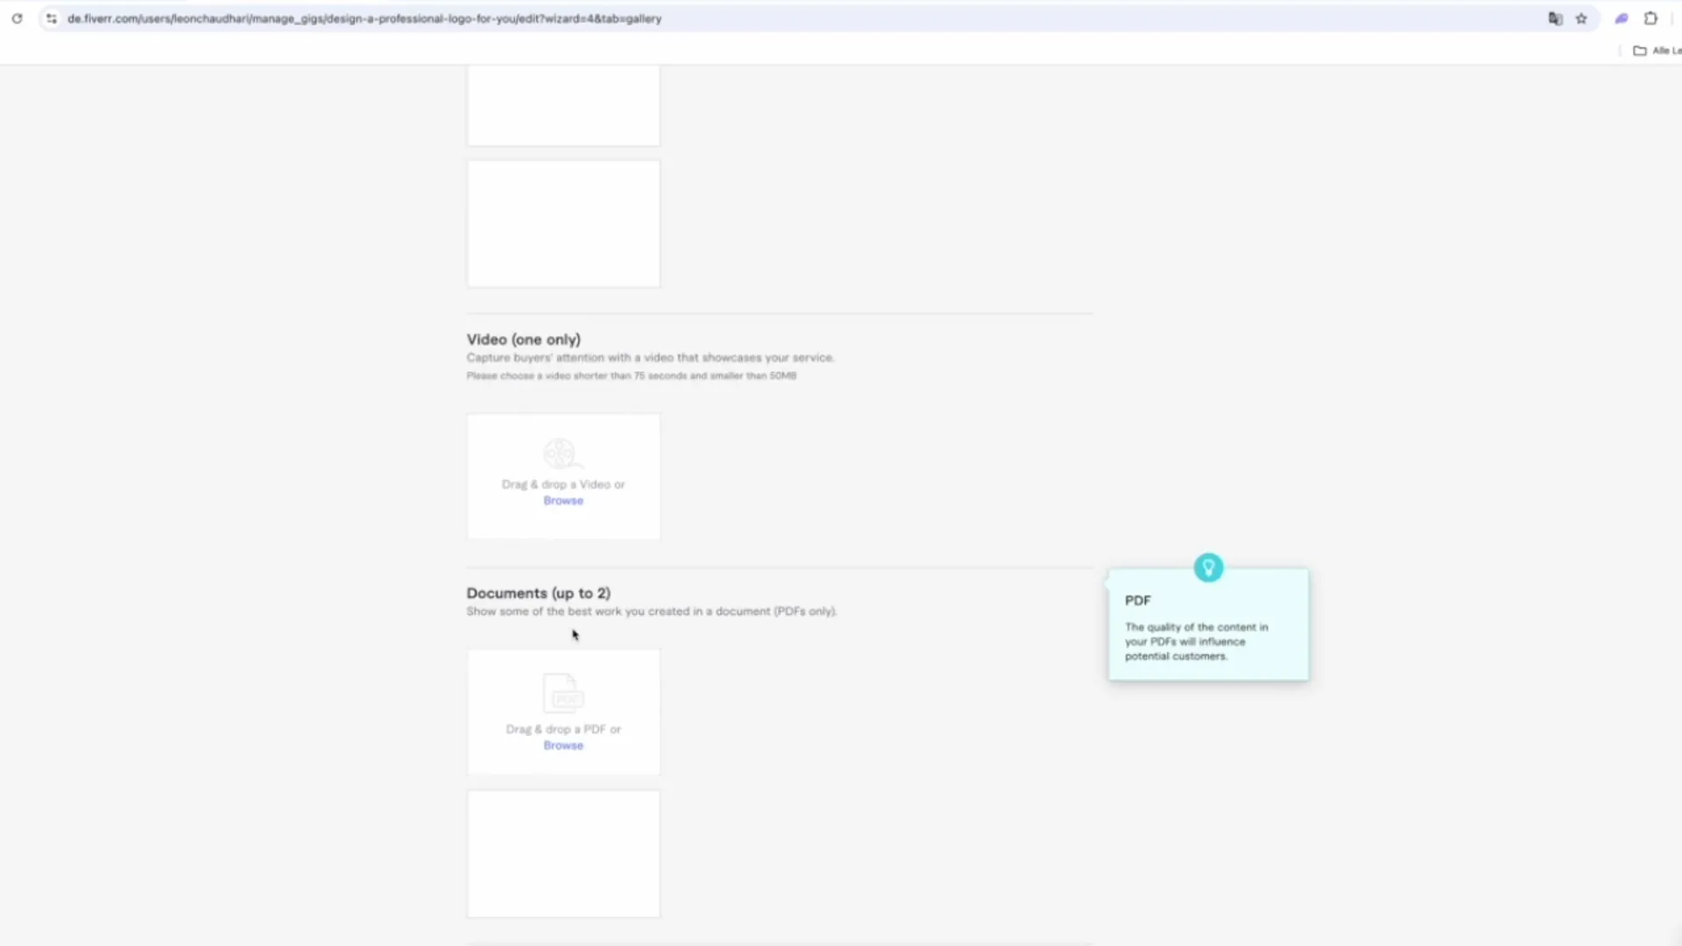Image resolution: width=1682 pixels, height=946 pixels.
Task: Click the lightbulb tip icon
Action: 1208,568
